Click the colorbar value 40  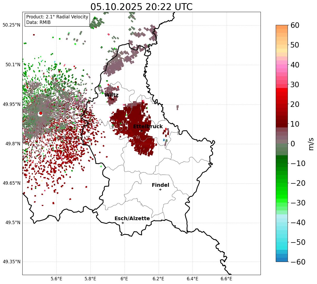coord(294,65)
